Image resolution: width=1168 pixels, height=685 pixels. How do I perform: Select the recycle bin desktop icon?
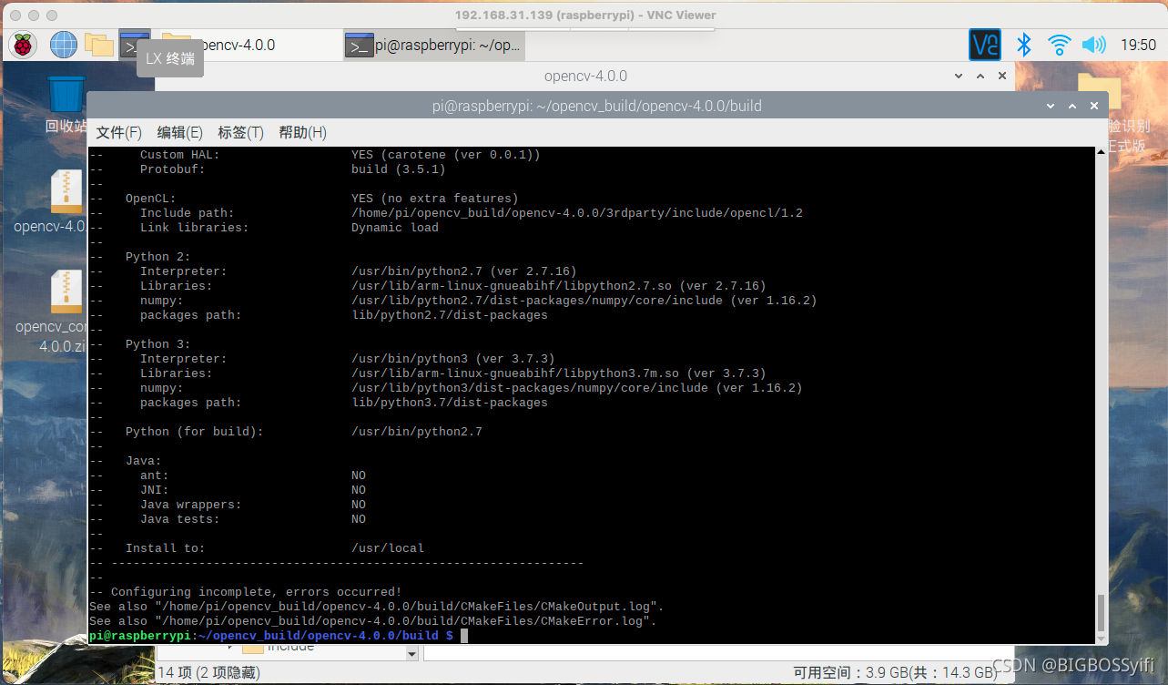(66, 104)
